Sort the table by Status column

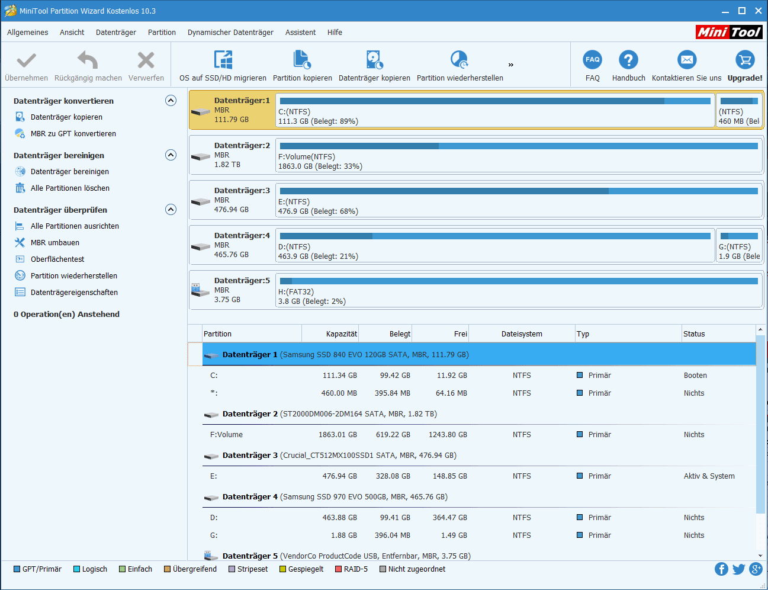[x=718, y=334]
